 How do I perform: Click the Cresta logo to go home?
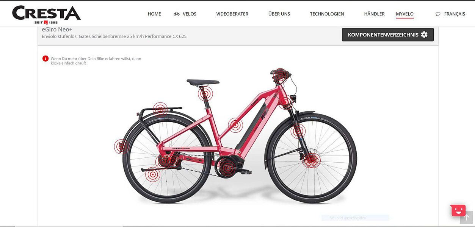pos(46,14)
